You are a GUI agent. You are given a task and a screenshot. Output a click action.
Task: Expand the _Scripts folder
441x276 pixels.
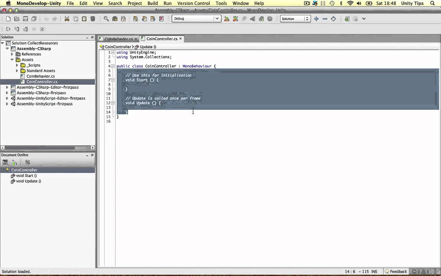point(17,65)
